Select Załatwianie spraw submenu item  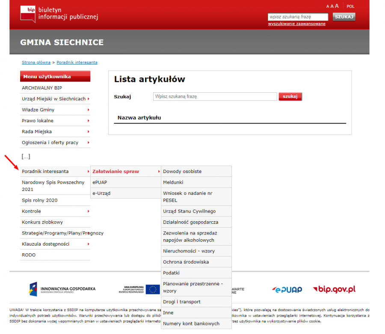pyautogui.click(x=126, y=171)
